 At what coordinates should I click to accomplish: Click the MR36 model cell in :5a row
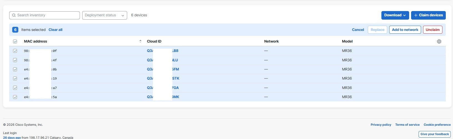click(x=347, y=97)
